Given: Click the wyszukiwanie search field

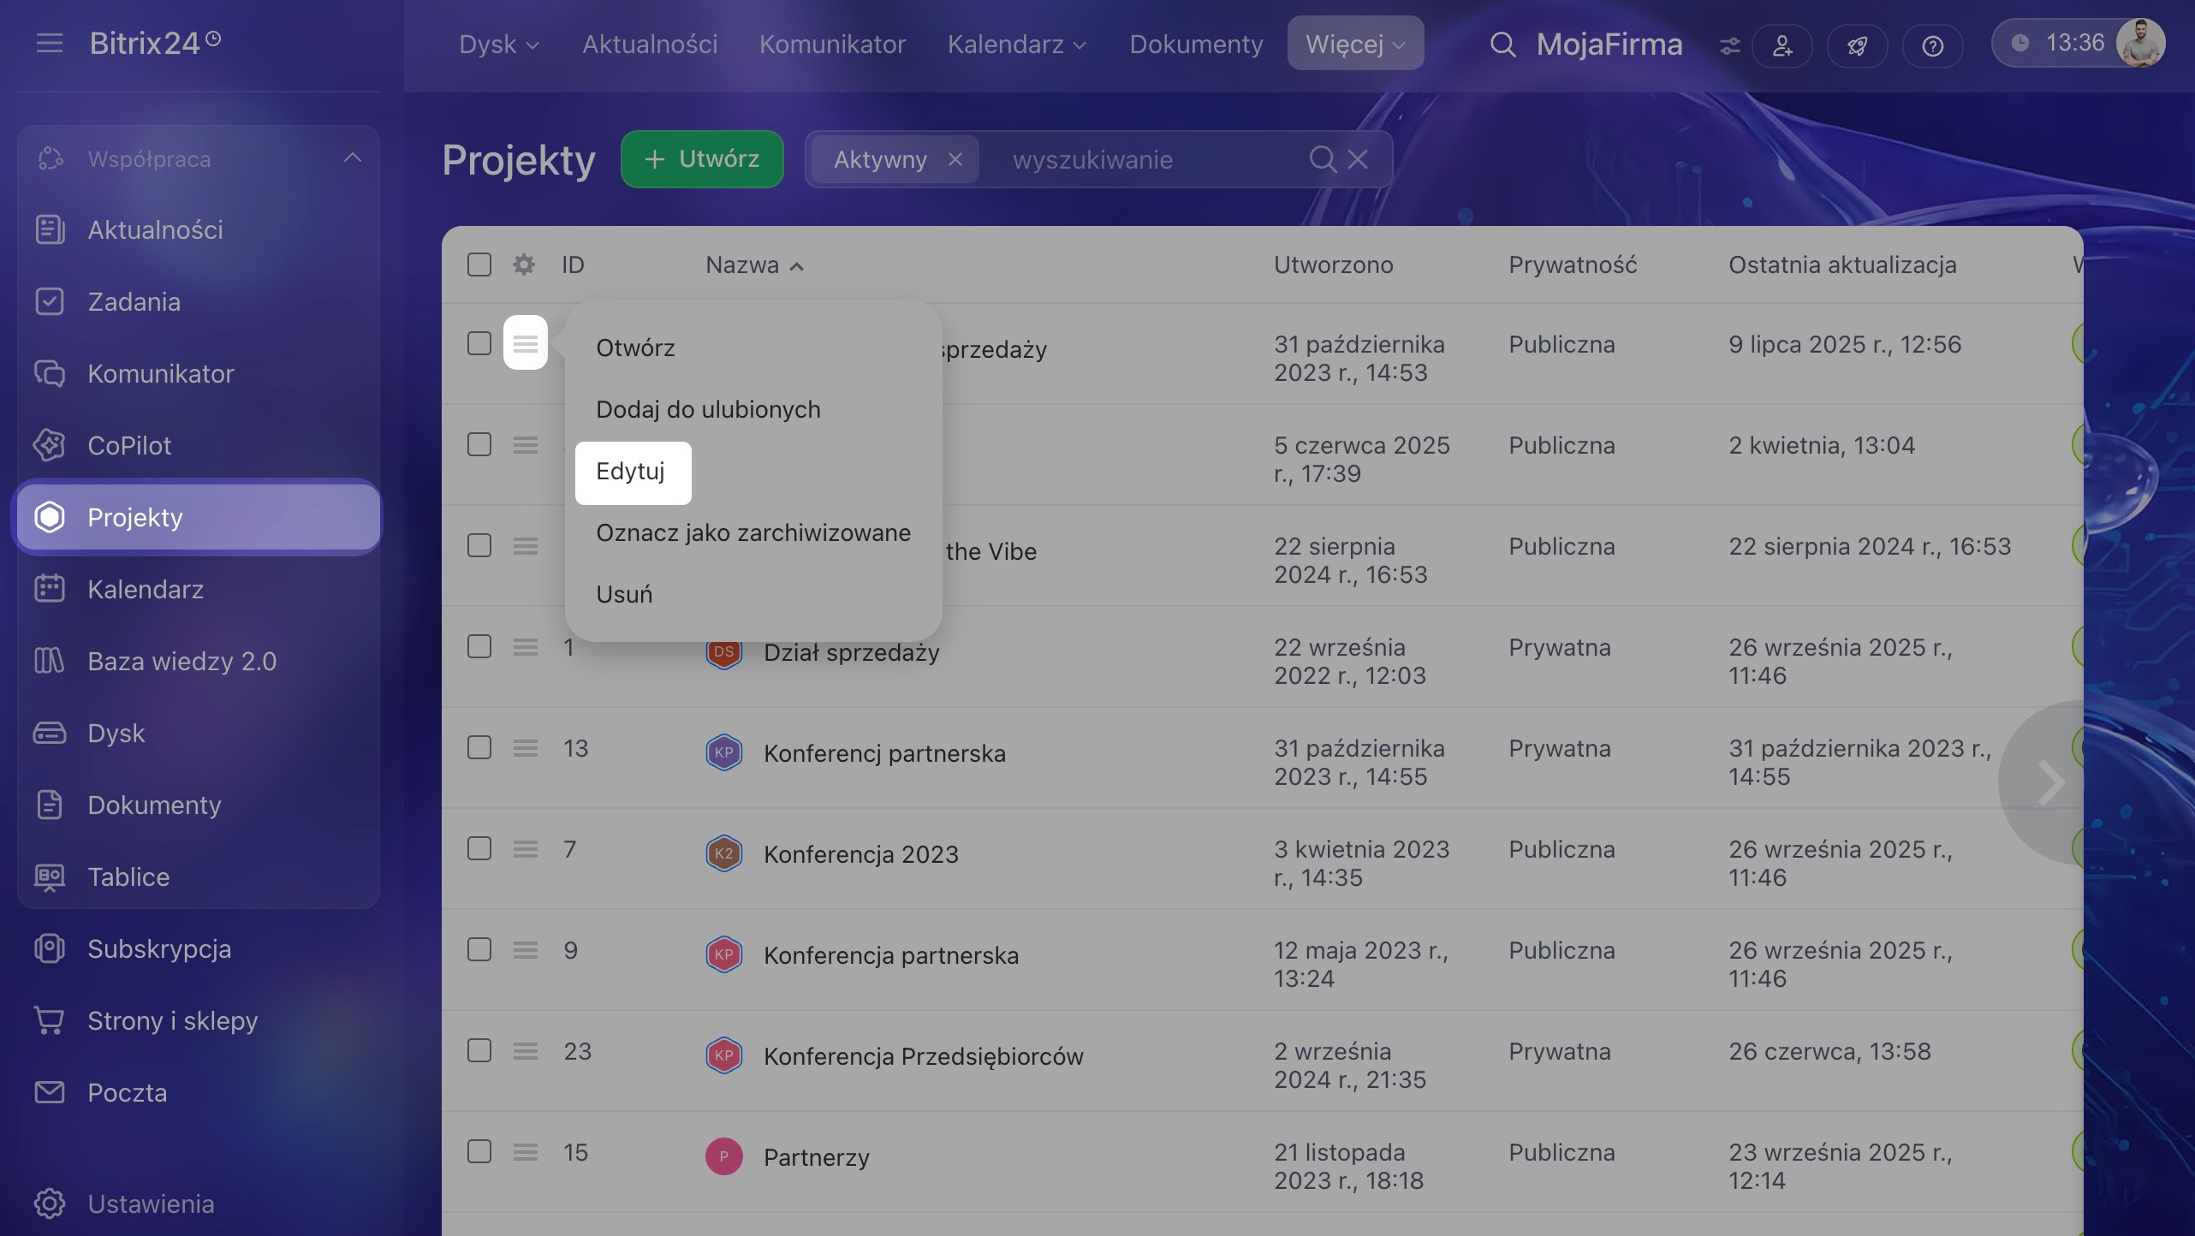Looking at the screenshot, I should point(1147,159).
